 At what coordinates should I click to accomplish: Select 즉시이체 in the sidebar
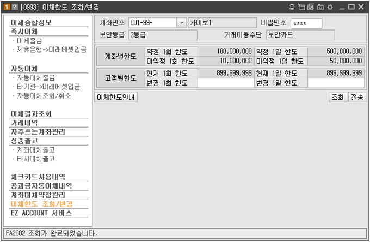point(24,32)
